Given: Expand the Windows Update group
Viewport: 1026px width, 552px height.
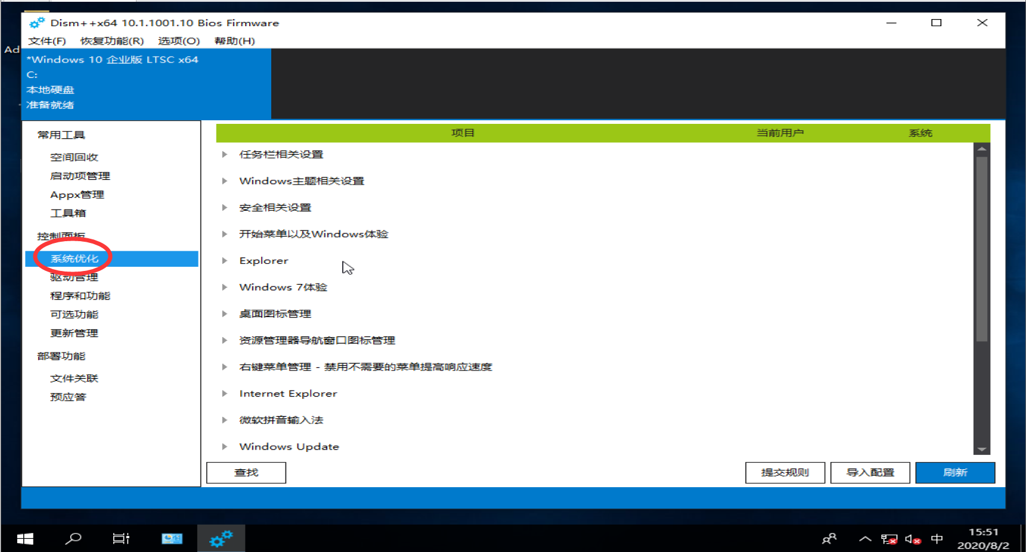Looking at the screenshot, I should [x=225, y=447].
